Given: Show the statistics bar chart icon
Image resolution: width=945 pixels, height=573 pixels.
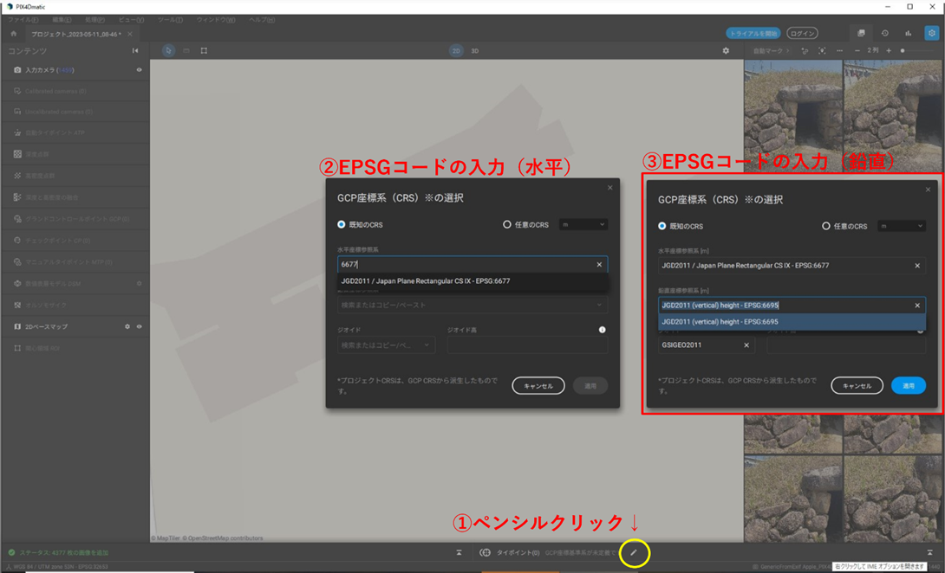Looking at the screenshot, I should click(909, 33).
